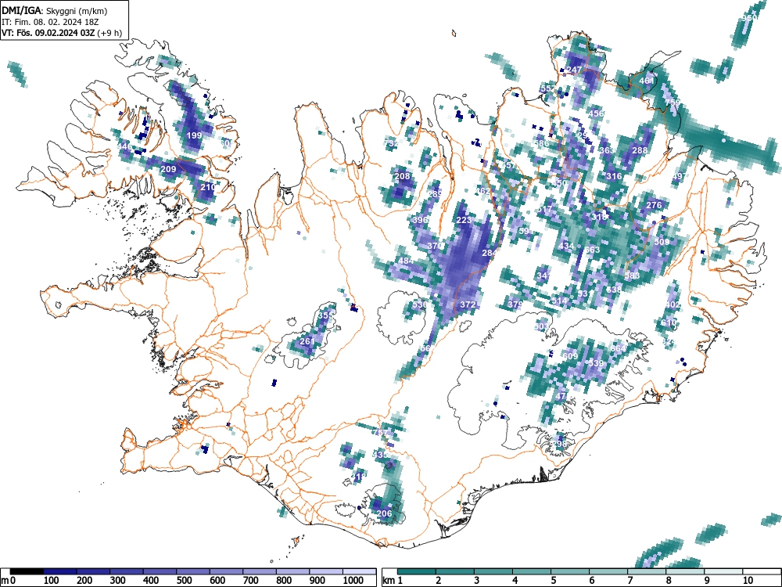The height and width of the screenshot is (587, 782).
Task: Click the visibility value '247' in the northeast
Action: (x=575, y=70)
